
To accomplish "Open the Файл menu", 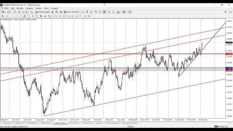I will coord(6,8).
